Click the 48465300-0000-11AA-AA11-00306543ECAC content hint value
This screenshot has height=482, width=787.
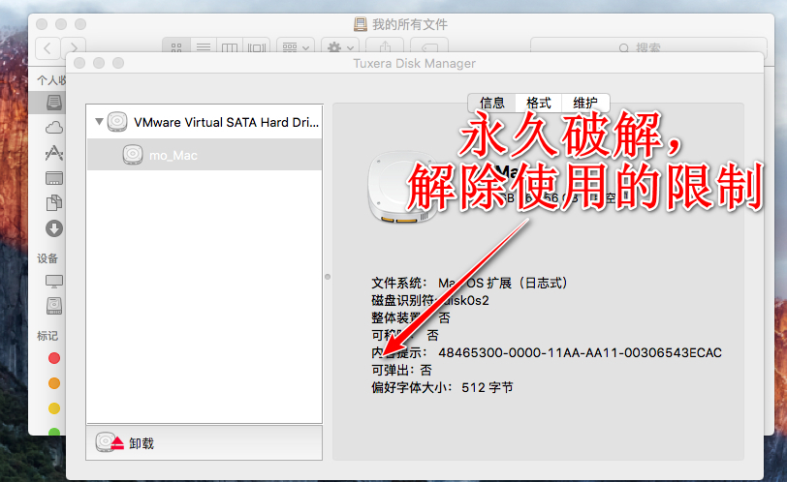coord(580,352)
